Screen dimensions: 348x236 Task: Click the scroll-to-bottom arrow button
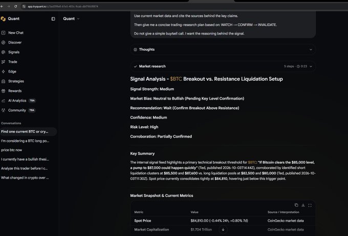click(223, 229)
